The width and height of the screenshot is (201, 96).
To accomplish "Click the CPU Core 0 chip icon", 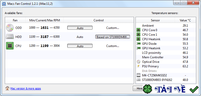I will pos(139,30).
